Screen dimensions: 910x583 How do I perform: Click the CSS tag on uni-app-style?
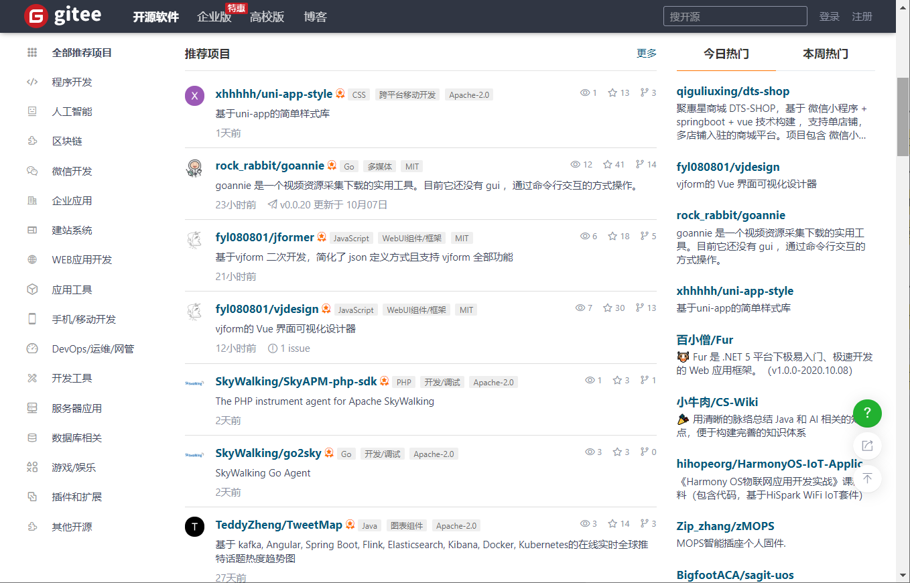[x=359, y=94]
